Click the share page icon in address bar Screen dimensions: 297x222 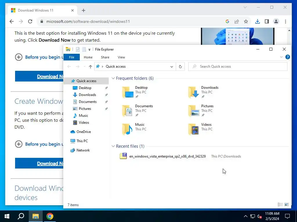[x=237, y=21]
